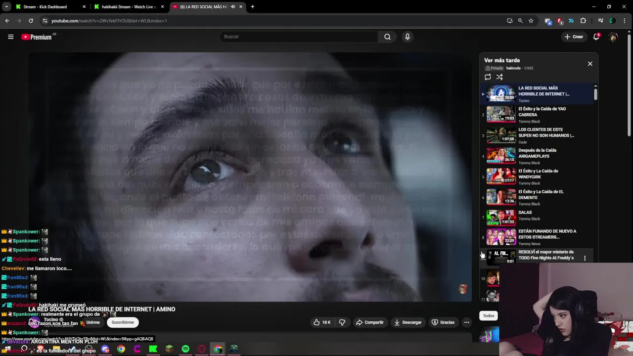Click the browser address bar URL
Image resolution: width=633 pixels, height=356 pixels.
click(109, 21)
